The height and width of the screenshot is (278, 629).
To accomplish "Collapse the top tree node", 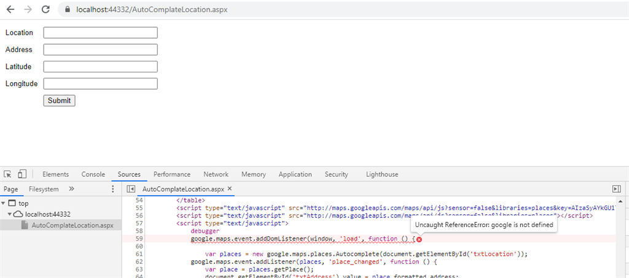I will (x=3, y=204).
